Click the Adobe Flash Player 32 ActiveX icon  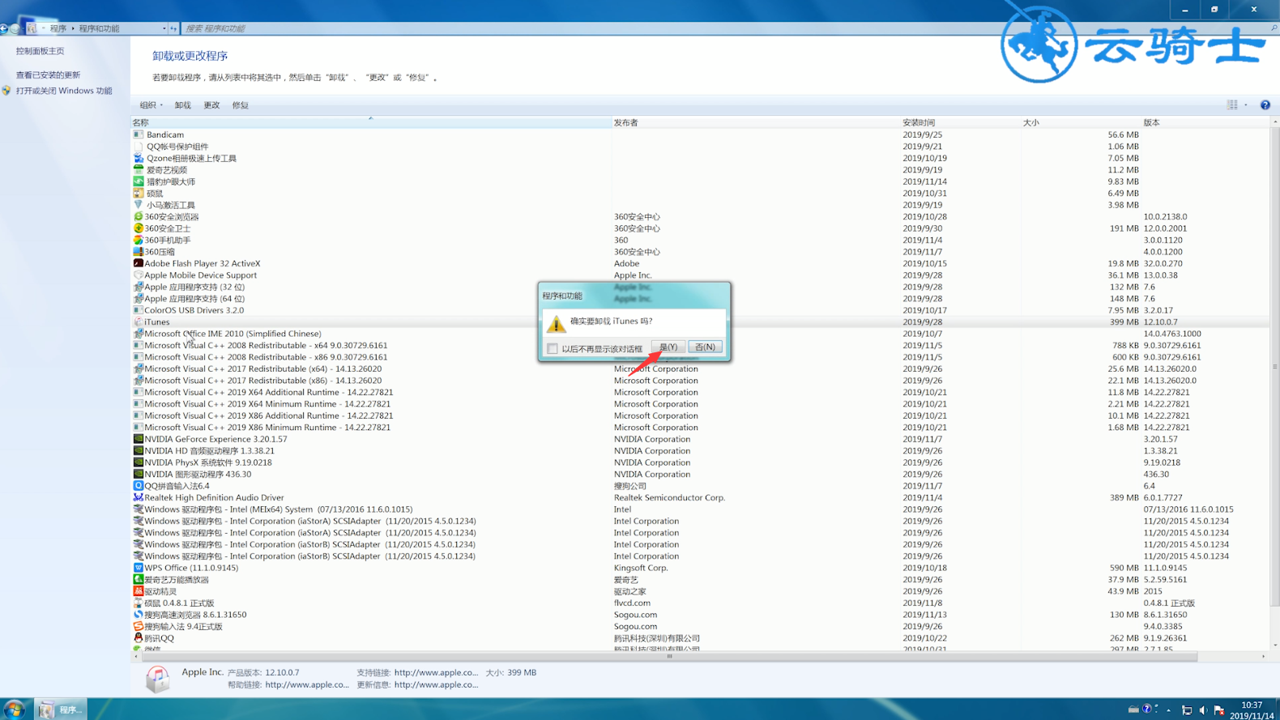(x=139, y=263)
